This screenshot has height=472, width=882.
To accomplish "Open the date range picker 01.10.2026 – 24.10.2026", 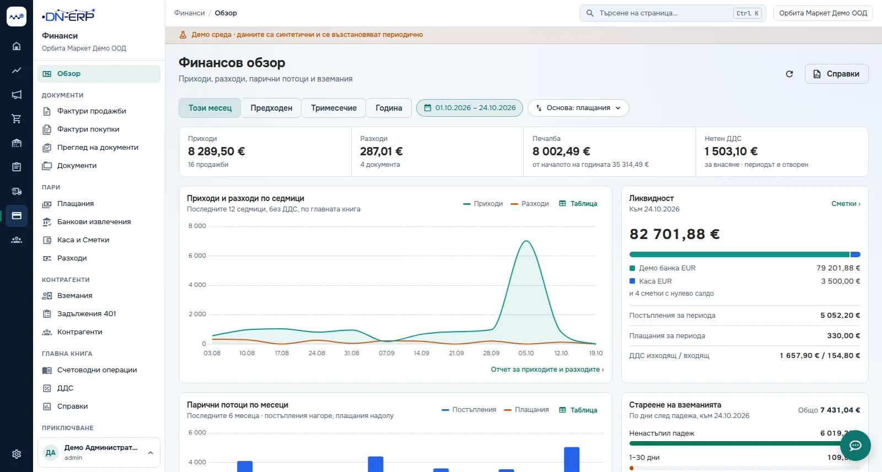I will (470, 108).
